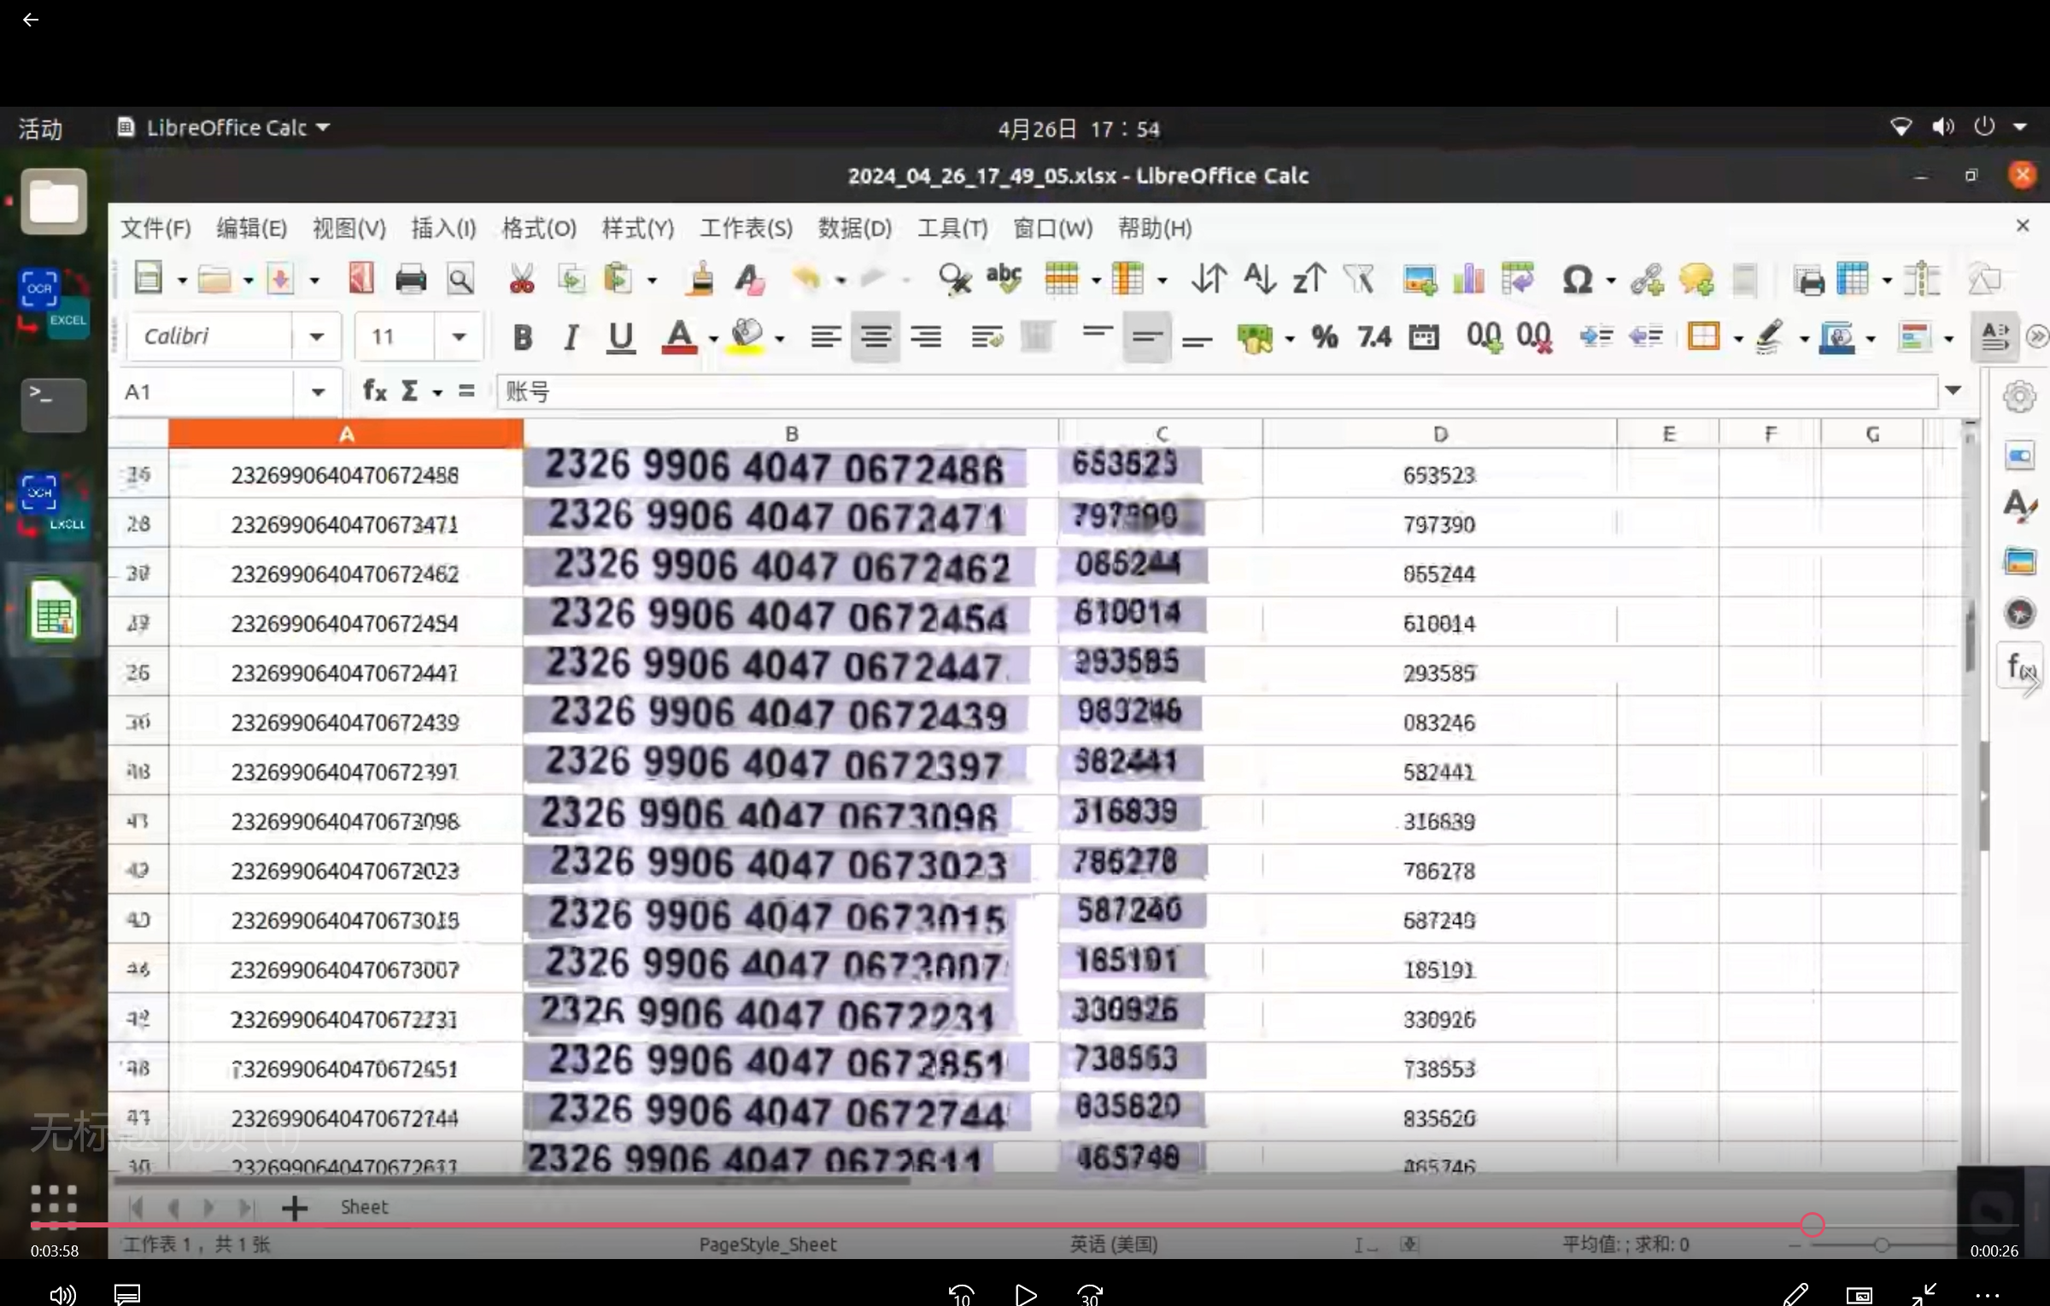Toggle align left

[825, 337]
